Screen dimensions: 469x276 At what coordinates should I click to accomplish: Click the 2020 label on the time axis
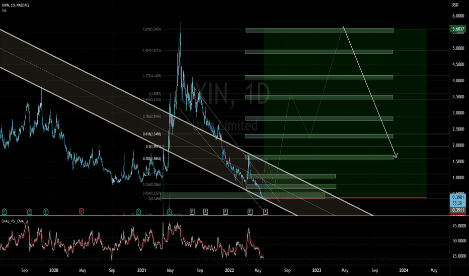[53, 270]
